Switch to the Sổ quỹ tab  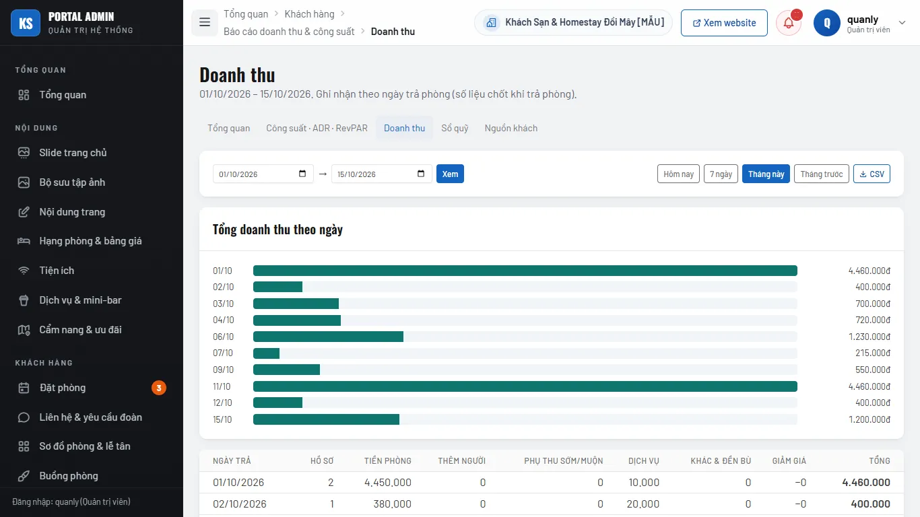pyautogui.click(x=455, y=128)
